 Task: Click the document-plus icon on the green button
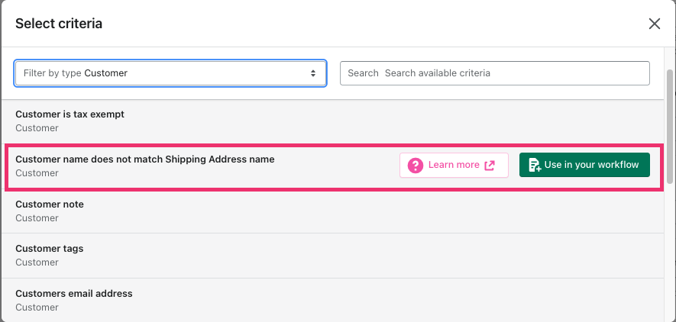535,166
